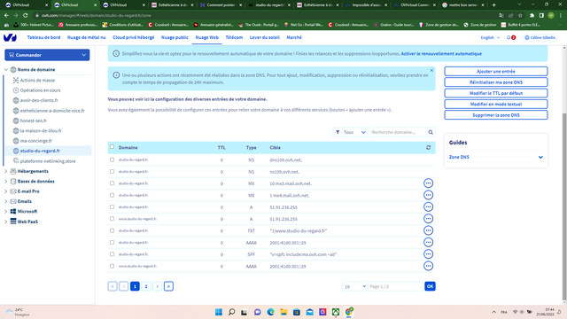Screen dimensions: 567x319
Task: Open Mail app from taskbar
Action: 309,312
